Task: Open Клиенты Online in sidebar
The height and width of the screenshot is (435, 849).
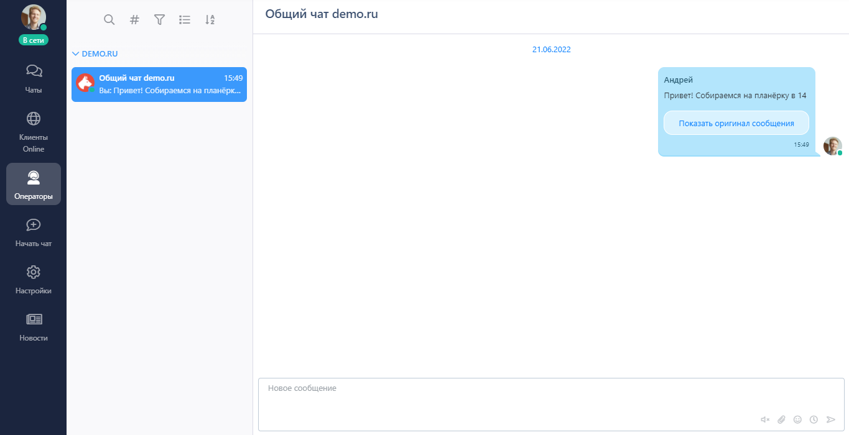Action: pyautogui.click(x=34, y=132)
